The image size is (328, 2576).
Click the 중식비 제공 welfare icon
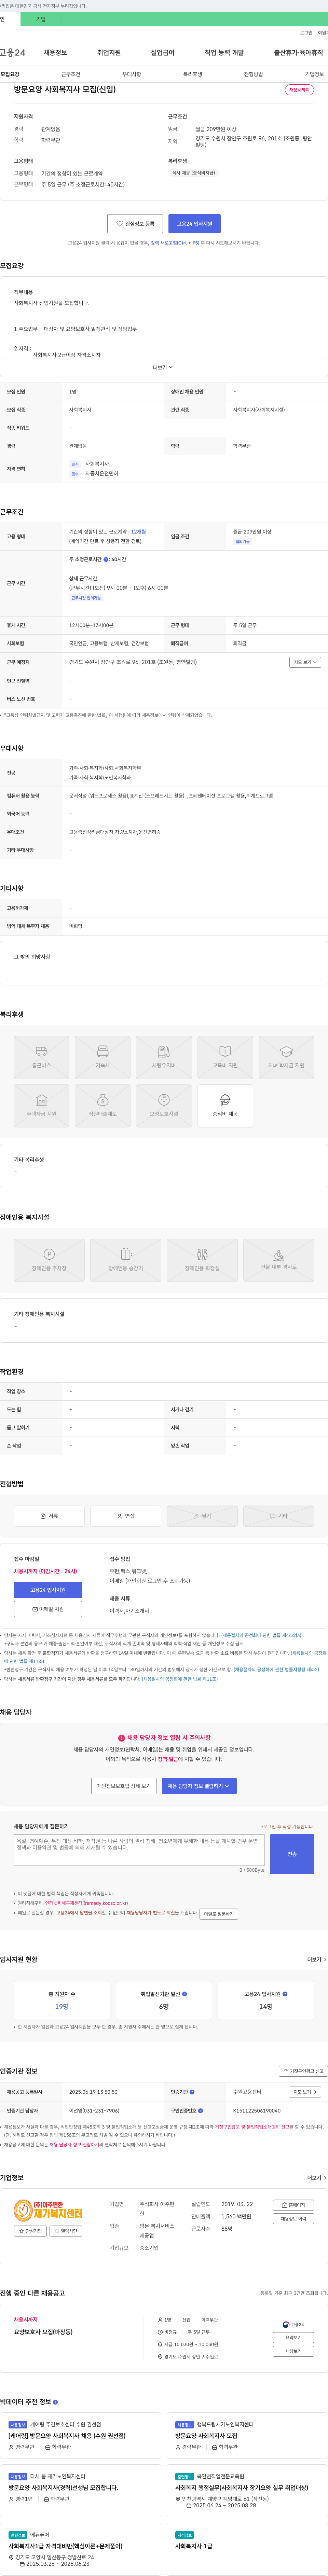pyautogui.click(x=225, y=1106)
